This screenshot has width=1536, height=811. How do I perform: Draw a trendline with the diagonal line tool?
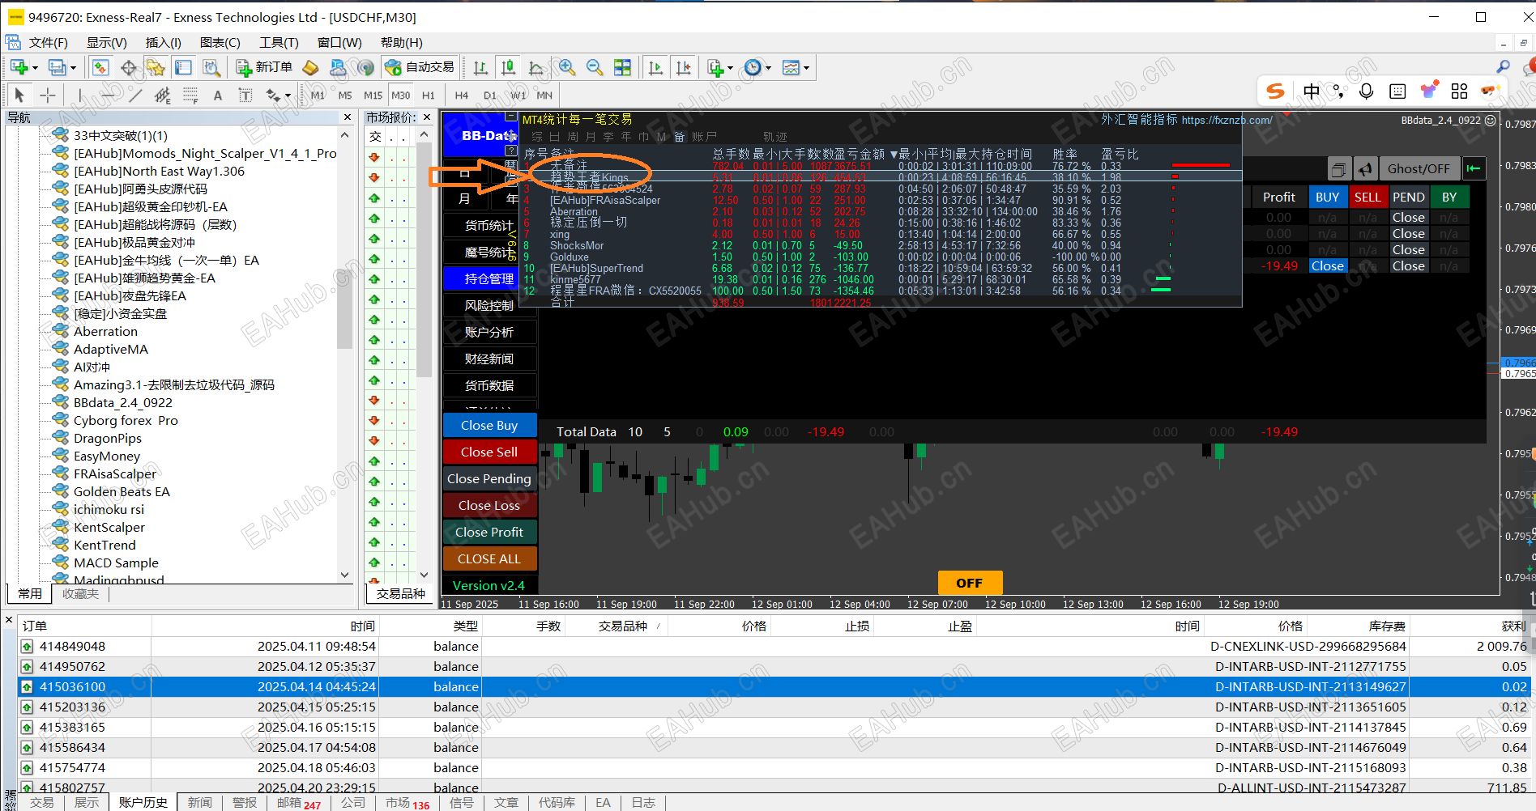coord(135,96)
